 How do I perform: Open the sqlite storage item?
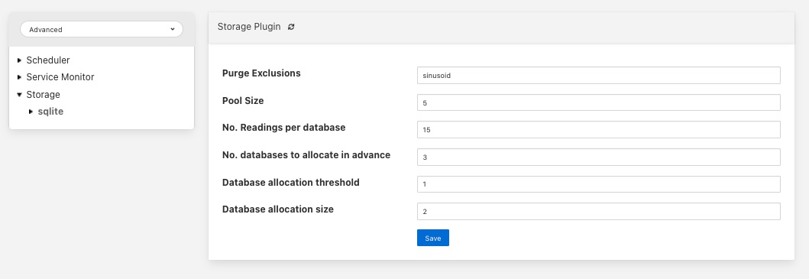[50, 112]
